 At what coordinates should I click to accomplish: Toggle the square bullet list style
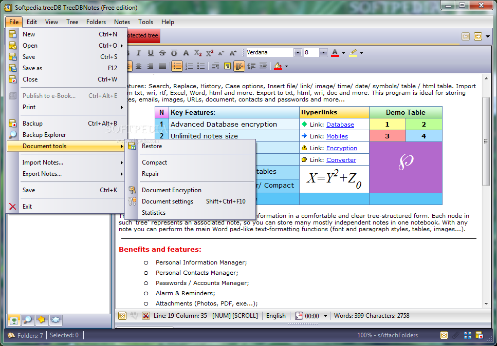200,66
